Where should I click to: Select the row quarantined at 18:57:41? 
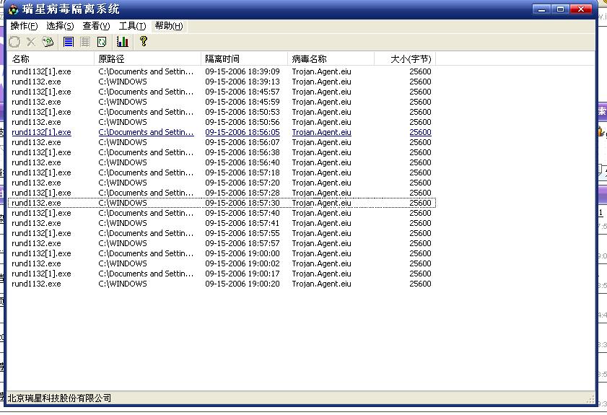[222, 223]
